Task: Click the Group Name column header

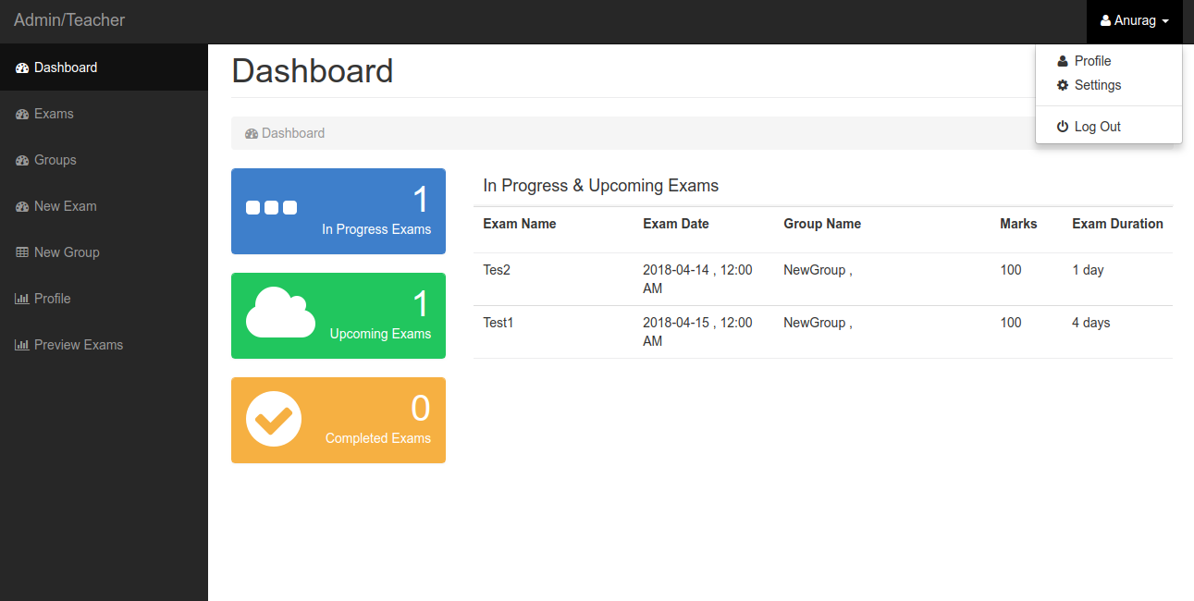Action: pyautogui.click(x=822, y=224)
